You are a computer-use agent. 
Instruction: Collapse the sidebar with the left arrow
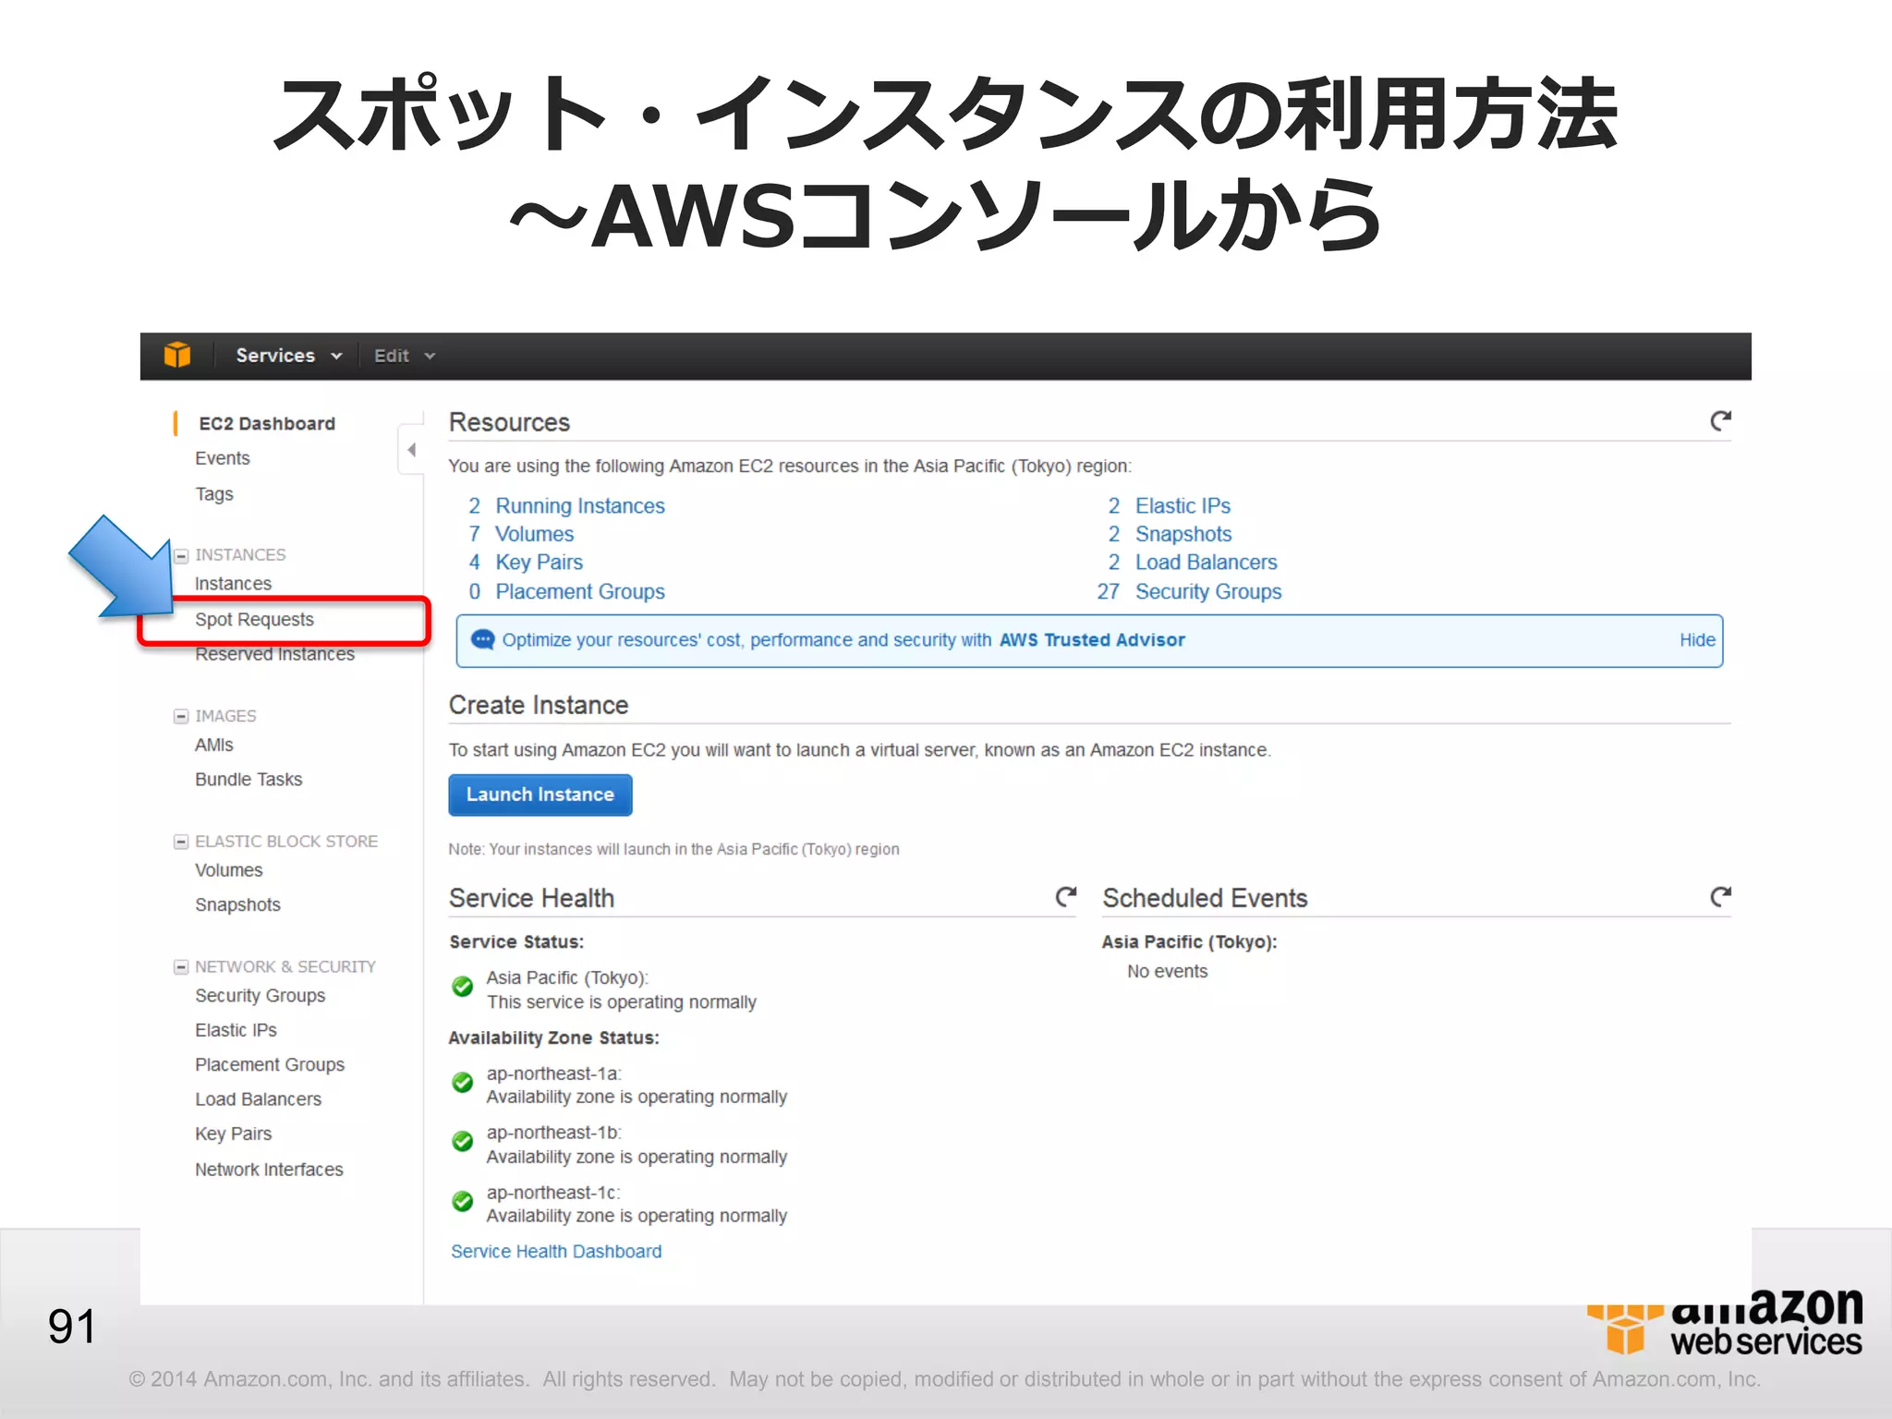click(411, 450)
